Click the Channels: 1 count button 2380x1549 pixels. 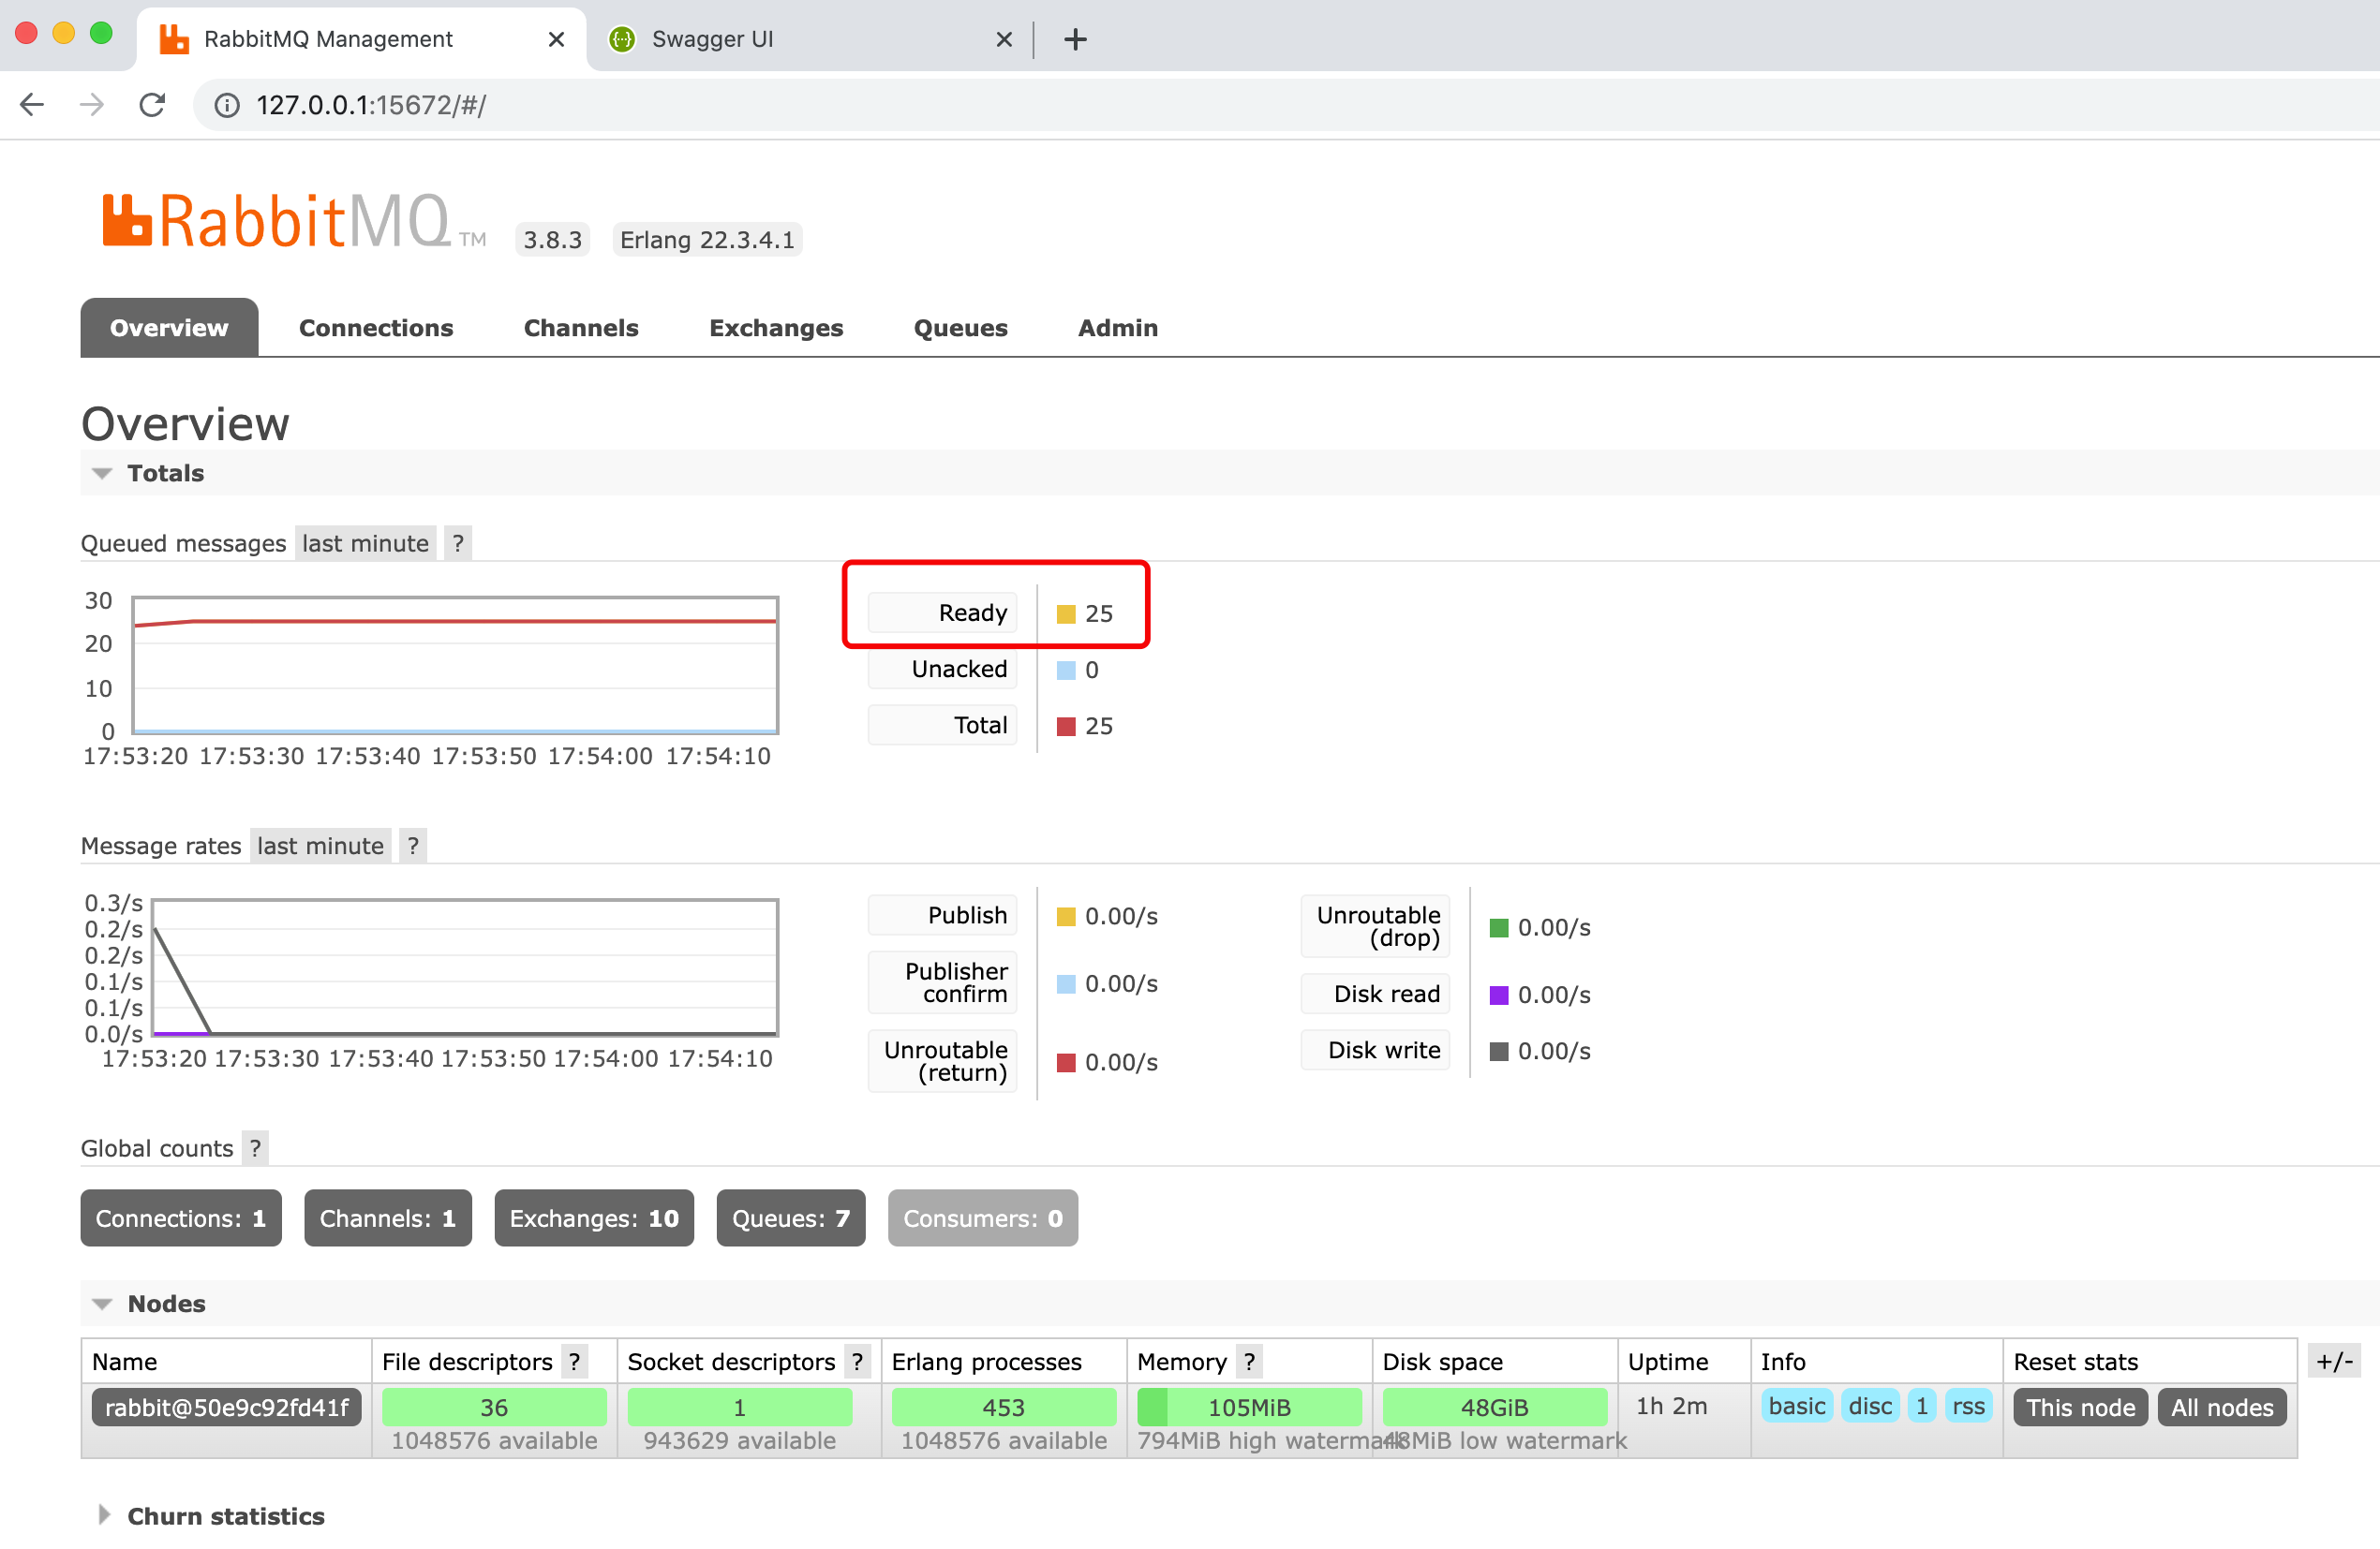pyautogui.click(x=388, y=1218)
